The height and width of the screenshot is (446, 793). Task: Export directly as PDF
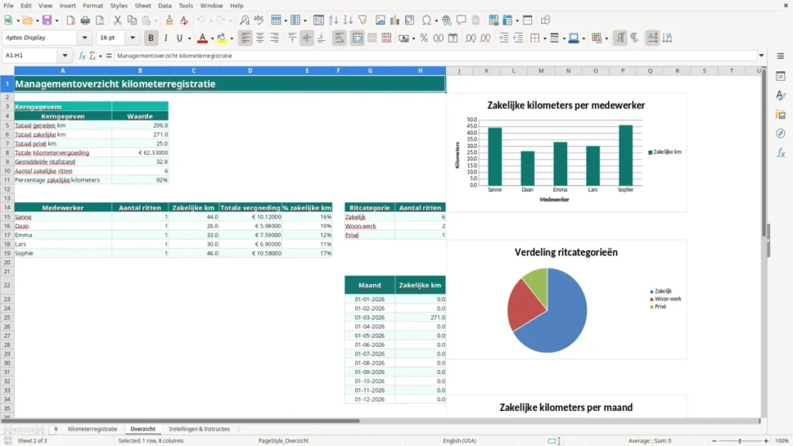pyautogui.click(x=70, y=20)
